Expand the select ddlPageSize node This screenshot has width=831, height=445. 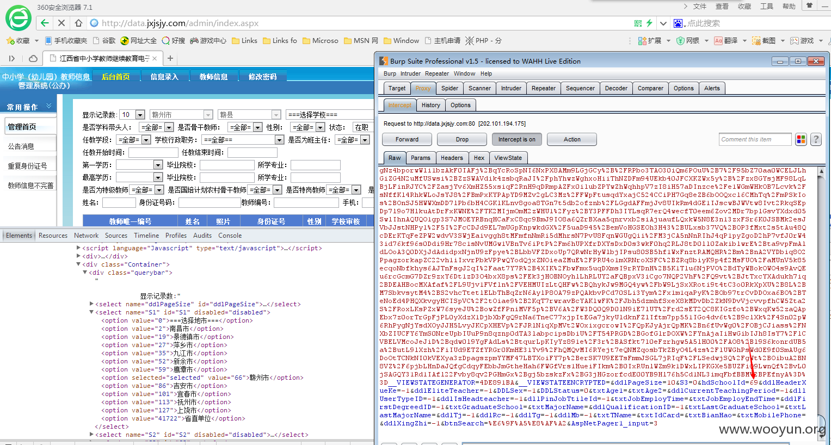pyautogui.click(x=91, y=304)
